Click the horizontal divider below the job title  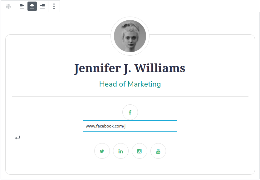130,97
